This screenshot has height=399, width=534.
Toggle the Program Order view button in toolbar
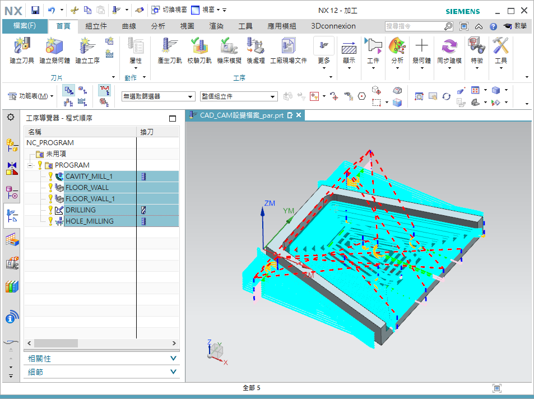[69, 90]
